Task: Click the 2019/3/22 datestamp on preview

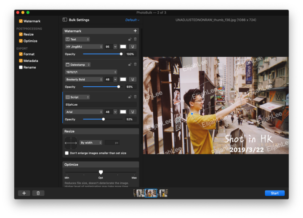Action: 247,150
